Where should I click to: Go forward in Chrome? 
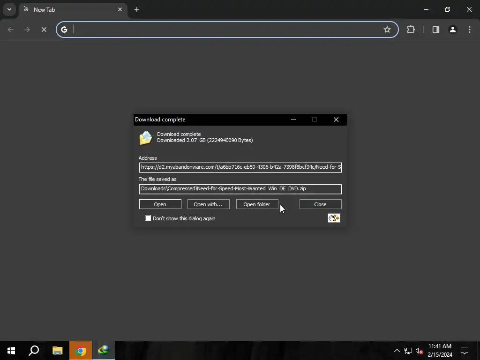coord(27,30)
